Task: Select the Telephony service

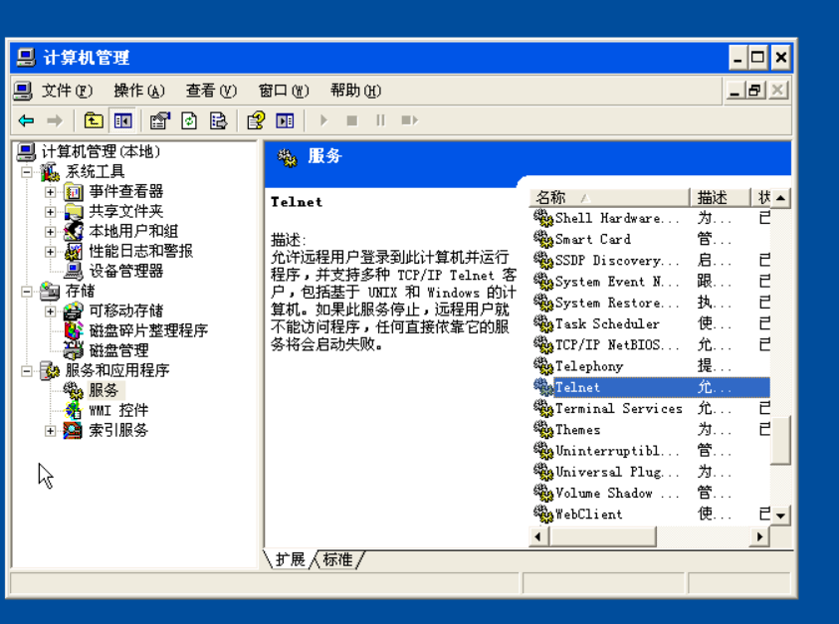Action: [651, 366]
